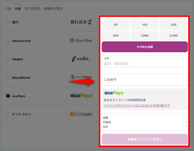
Task: Select the Venus Point radio button
Action: [8, 41]
